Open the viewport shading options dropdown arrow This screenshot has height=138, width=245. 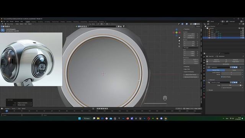pos(201,24)
